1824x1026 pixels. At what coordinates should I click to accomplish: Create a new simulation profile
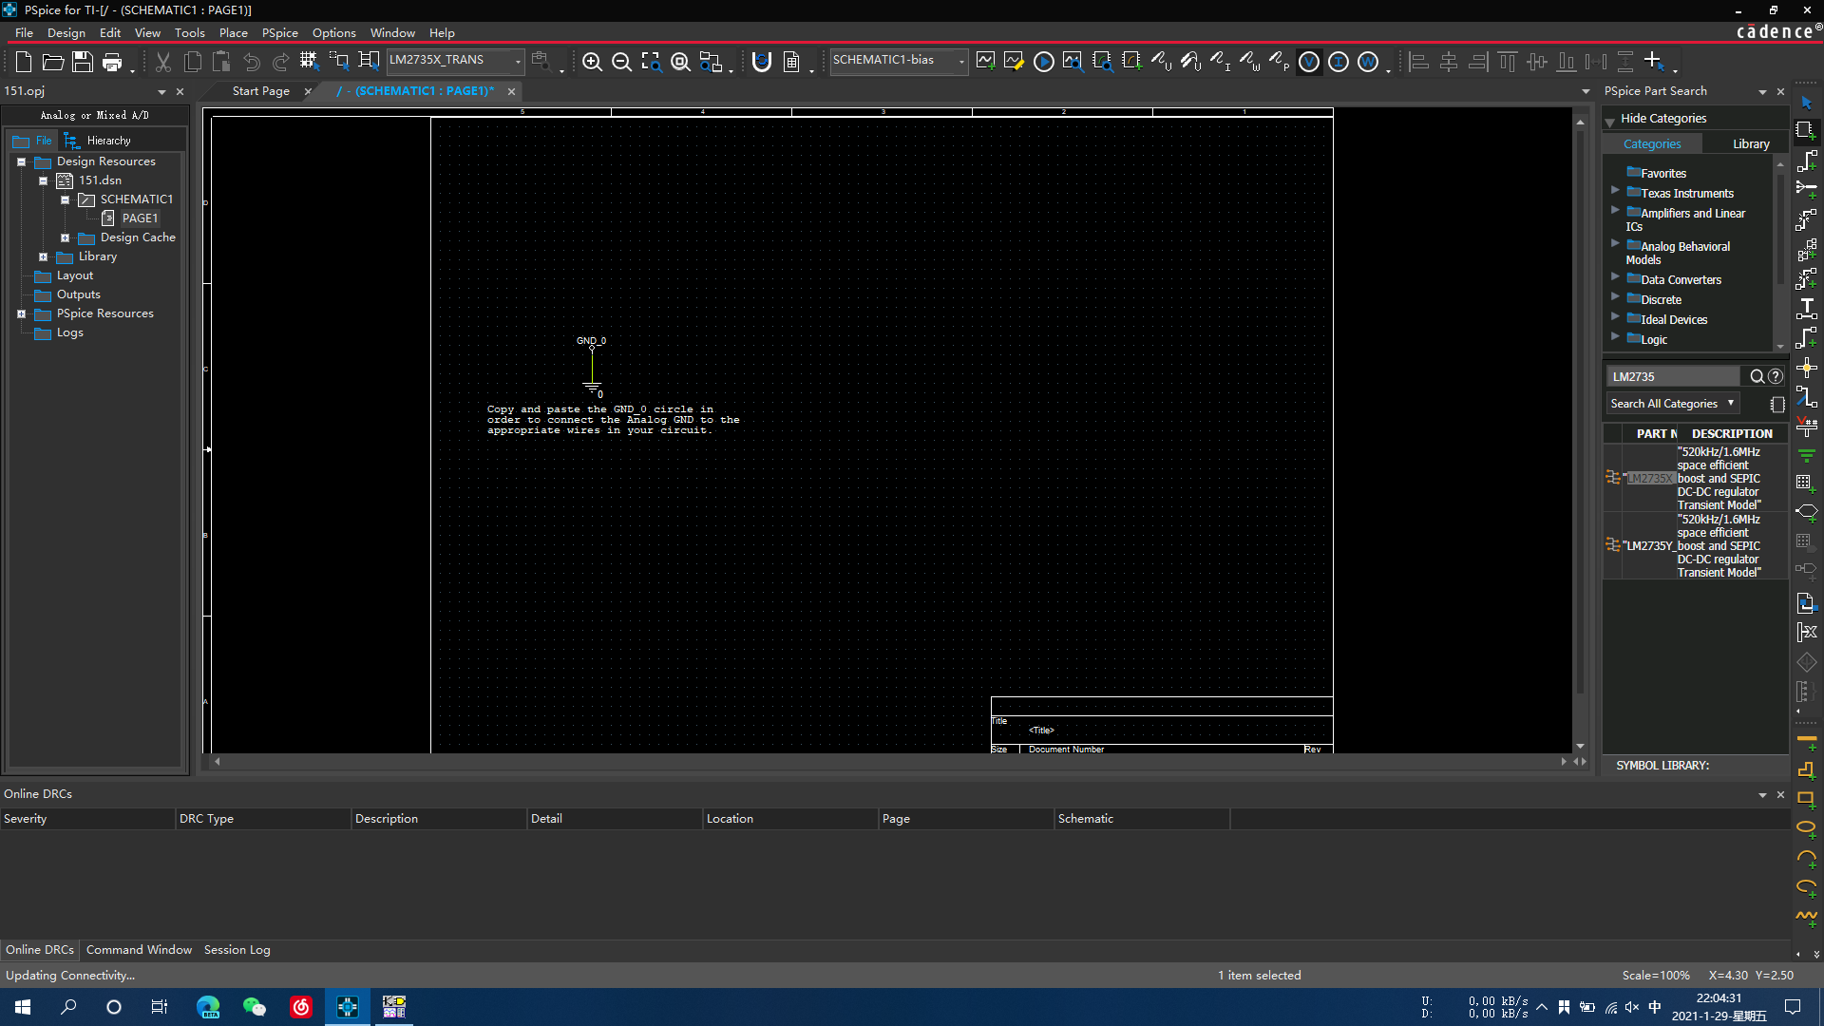point(985,62)
